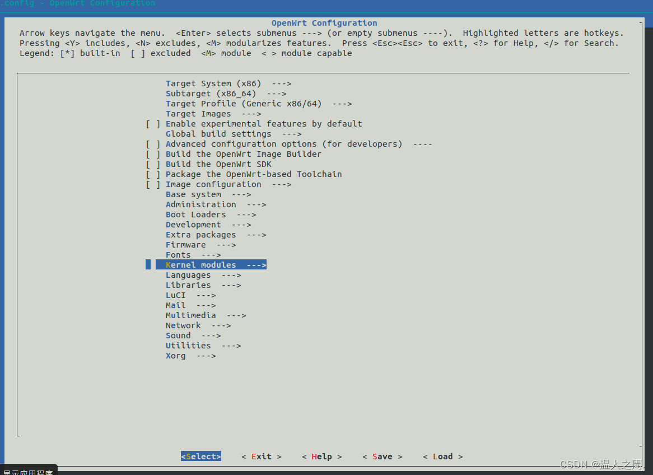Open LuCI submenu entry

[191, 295]
